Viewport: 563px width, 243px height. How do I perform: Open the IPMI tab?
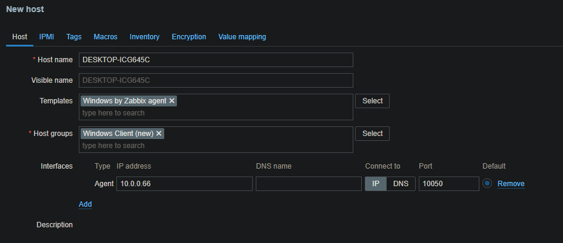47,37
